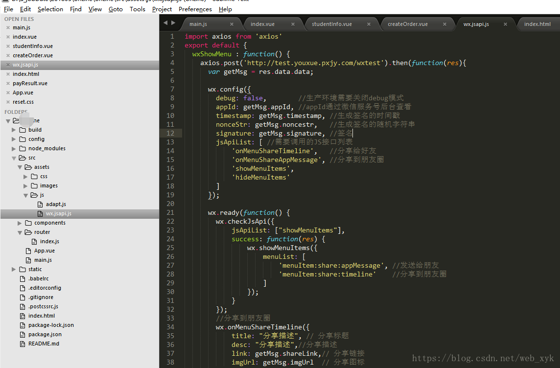Open adapt.js in the js folder
Screen dimensions: 560x368
pyautogui.click(x=56, y=204)
